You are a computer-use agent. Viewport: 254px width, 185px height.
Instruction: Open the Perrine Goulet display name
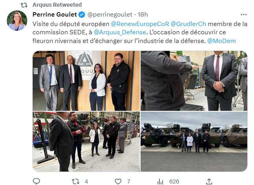pyautogui.click(x=55, y=15)
